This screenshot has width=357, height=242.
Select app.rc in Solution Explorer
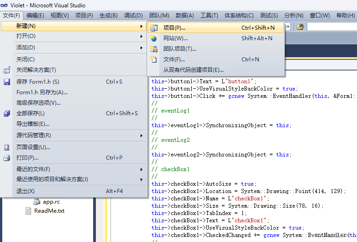click(51, 202)
